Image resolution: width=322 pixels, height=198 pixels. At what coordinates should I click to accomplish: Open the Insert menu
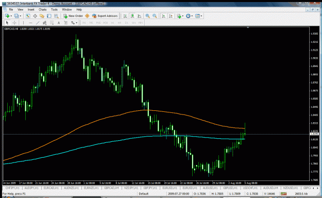coord(31,9)
